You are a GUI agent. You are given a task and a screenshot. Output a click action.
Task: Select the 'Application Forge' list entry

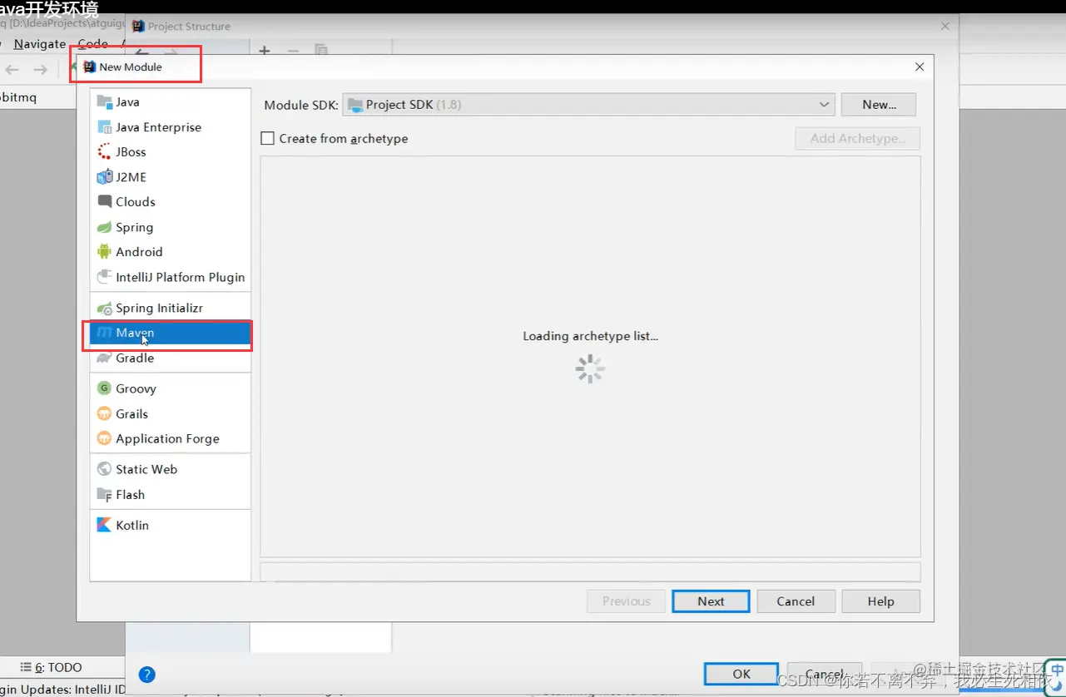pos(170,438)
